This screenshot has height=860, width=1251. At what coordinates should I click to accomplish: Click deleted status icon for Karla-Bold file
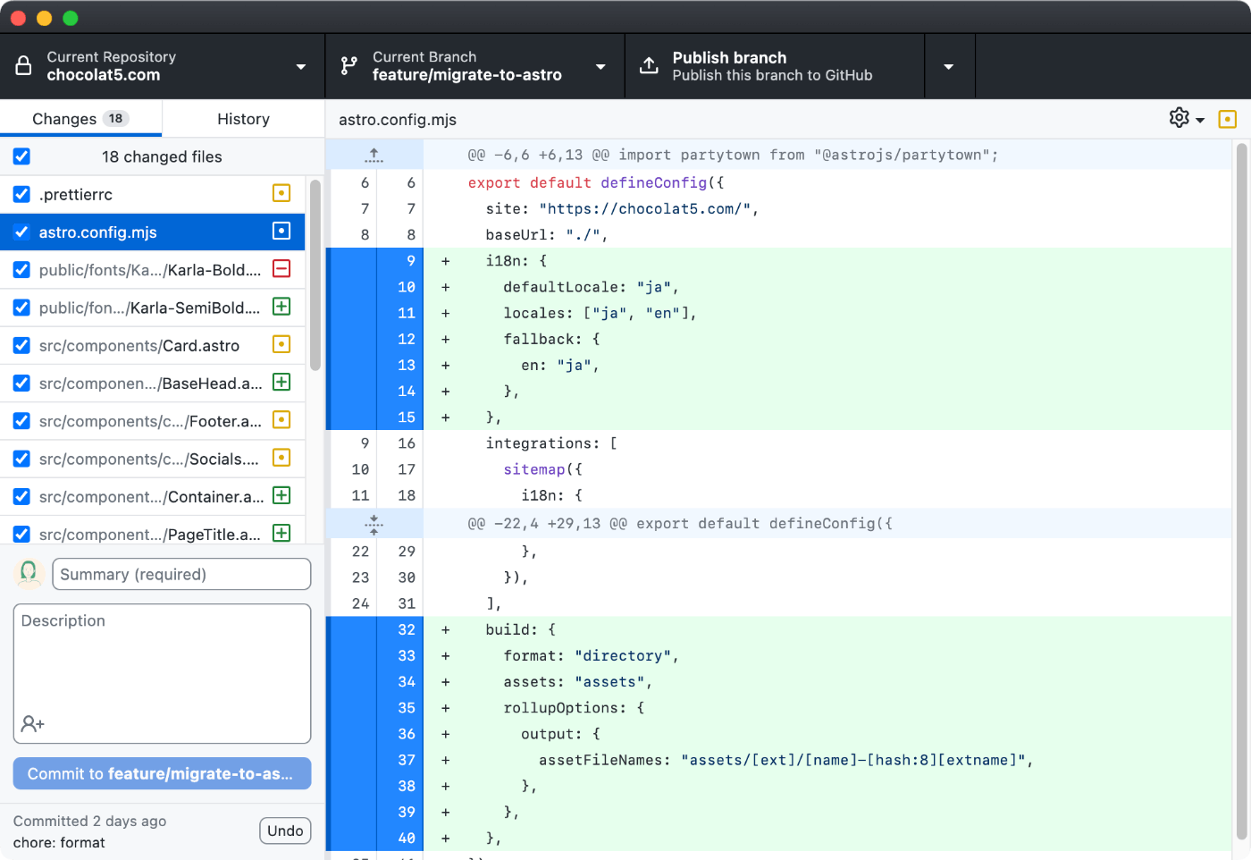(x=281, y=268)
